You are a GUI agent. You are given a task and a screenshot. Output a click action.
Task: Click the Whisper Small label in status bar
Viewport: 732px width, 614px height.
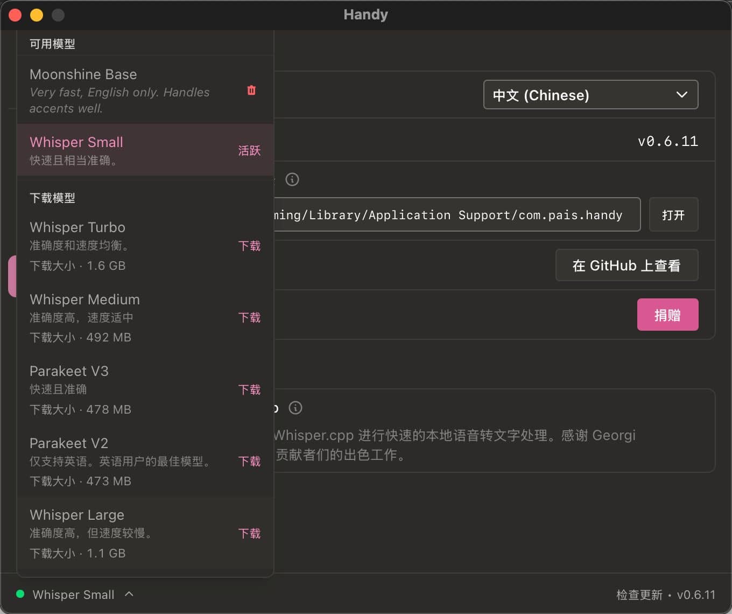(73, 595)
